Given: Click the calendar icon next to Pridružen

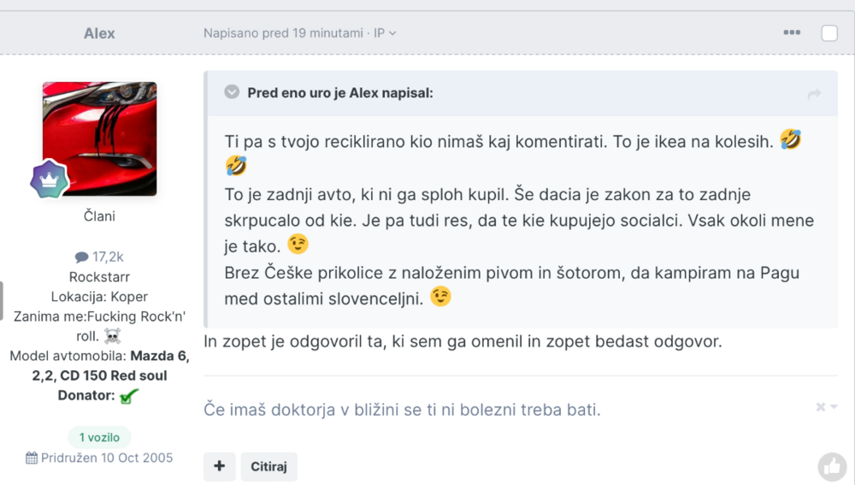Looking at the screenshot, I should (x=32, y=458).
